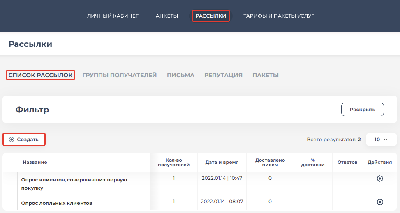Click the Рассылки page title
400x213 pixels.
30,44
